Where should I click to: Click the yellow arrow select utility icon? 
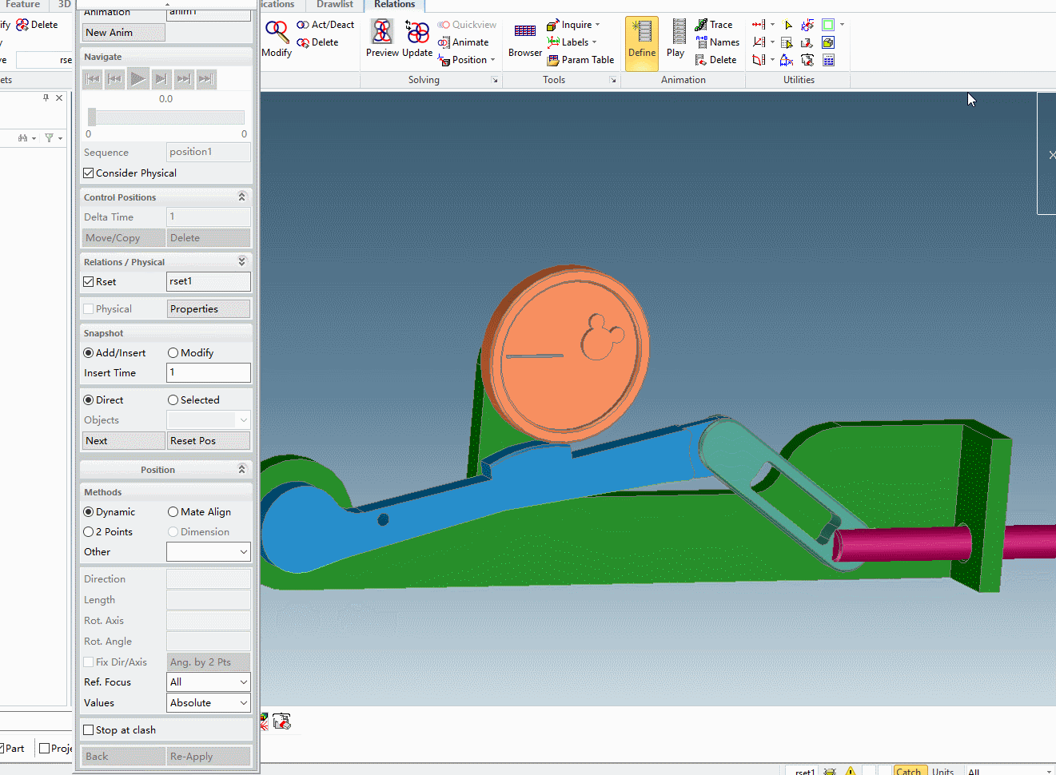788,25
